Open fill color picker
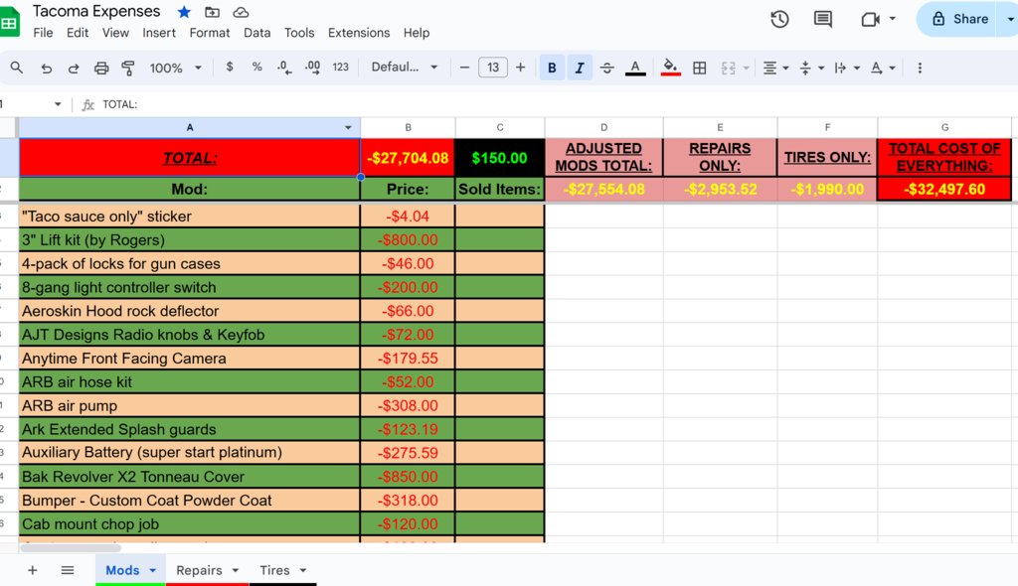This screenshot has height=586, width=1018. pyautogui.click(x=671, y=68)
